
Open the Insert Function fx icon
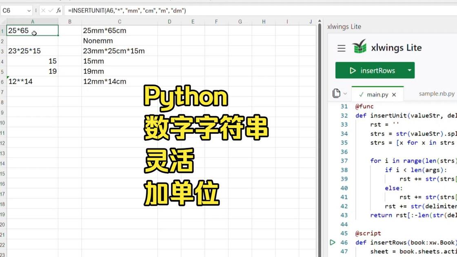pos(59,11)
